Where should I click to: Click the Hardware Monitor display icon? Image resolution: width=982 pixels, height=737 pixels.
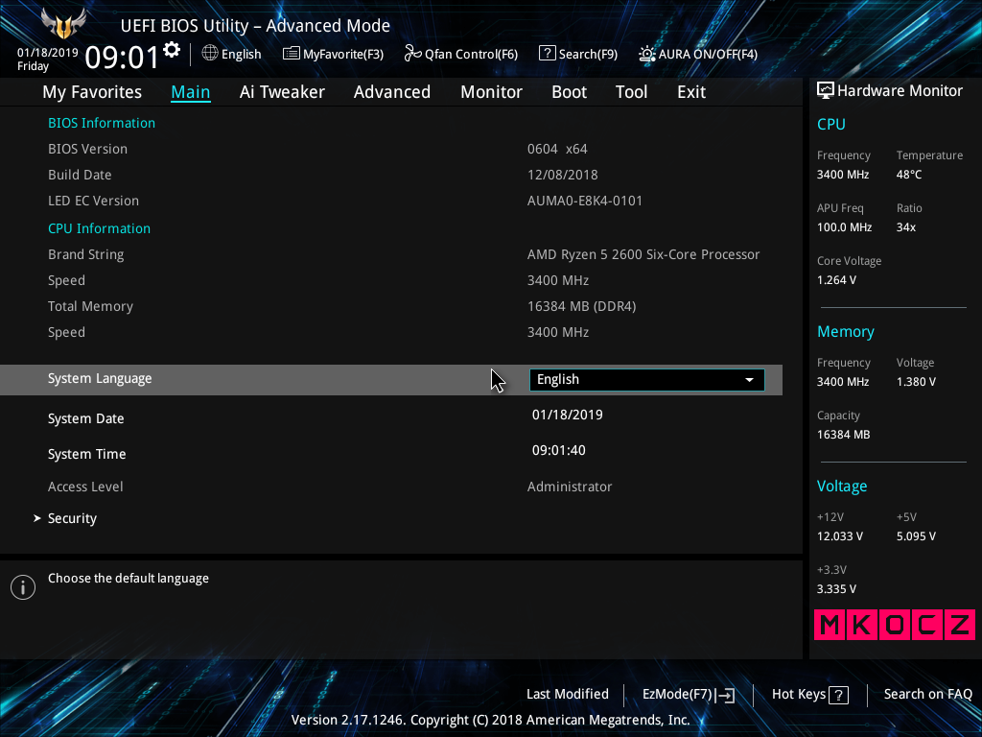click(826, 91)
